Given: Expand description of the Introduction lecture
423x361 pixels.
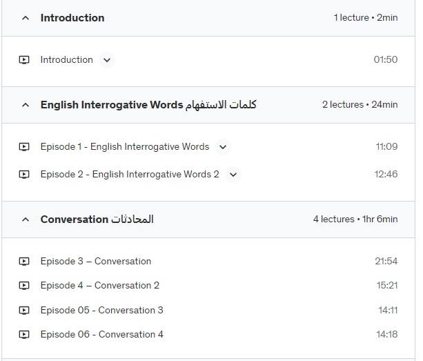Looking at the screenshot, I should coord(107,60).
